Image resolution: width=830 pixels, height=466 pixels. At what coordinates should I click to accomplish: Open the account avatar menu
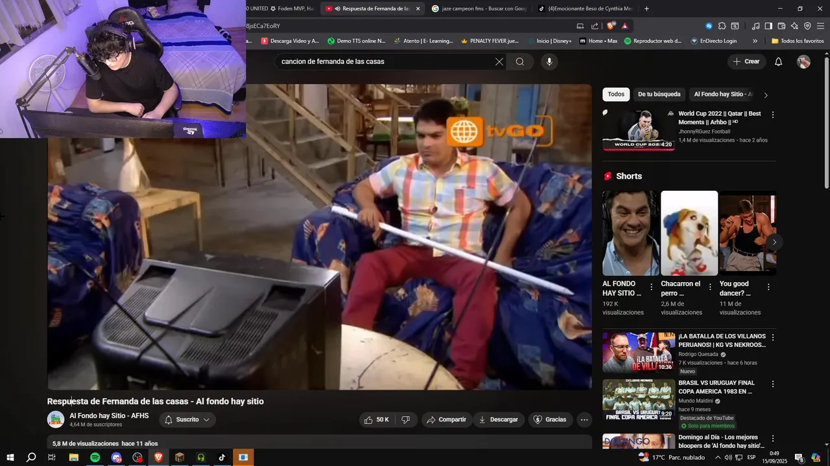coord(803,61)
